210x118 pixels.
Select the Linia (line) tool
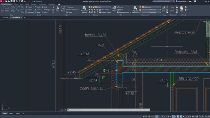point(2,9)
